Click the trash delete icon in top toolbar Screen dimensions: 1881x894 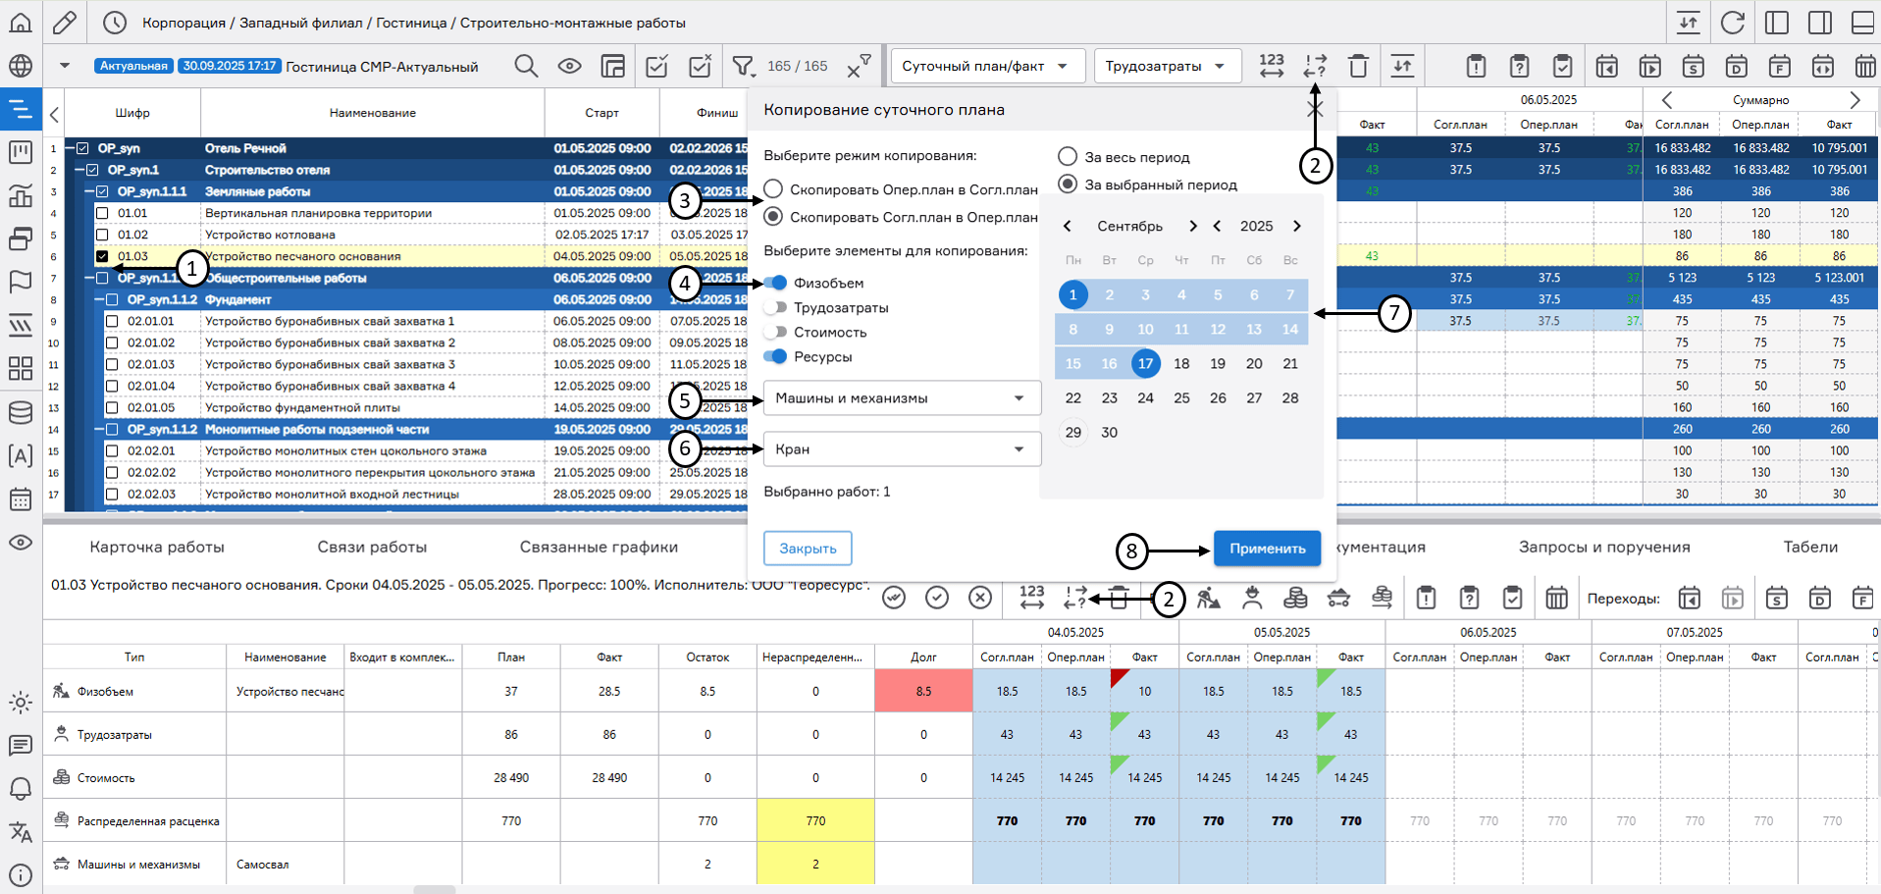[x=1358, y=66]
